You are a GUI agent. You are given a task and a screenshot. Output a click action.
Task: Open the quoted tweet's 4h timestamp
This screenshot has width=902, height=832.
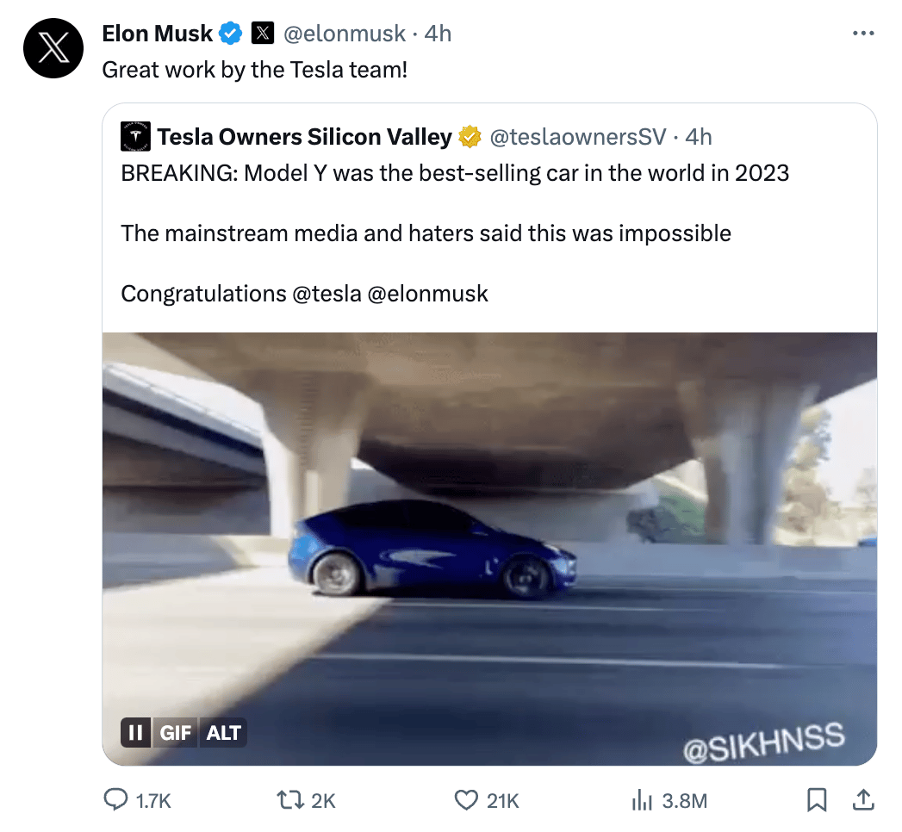click(699, 137)
